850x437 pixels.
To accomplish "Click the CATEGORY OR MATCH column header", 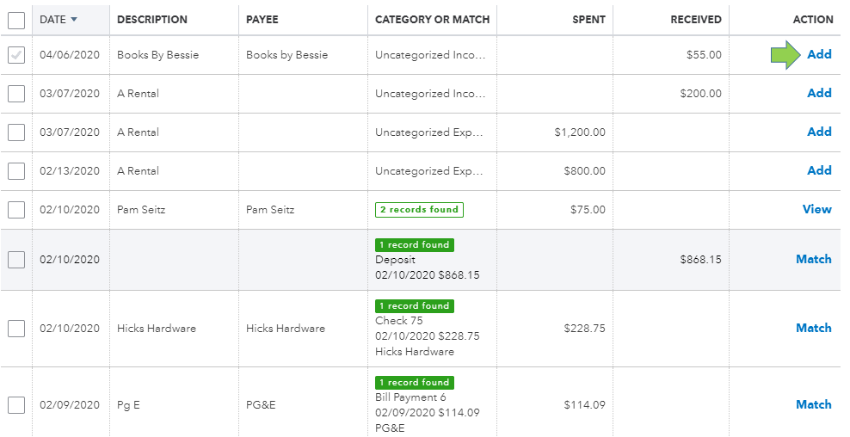I will tap(432, 20).
